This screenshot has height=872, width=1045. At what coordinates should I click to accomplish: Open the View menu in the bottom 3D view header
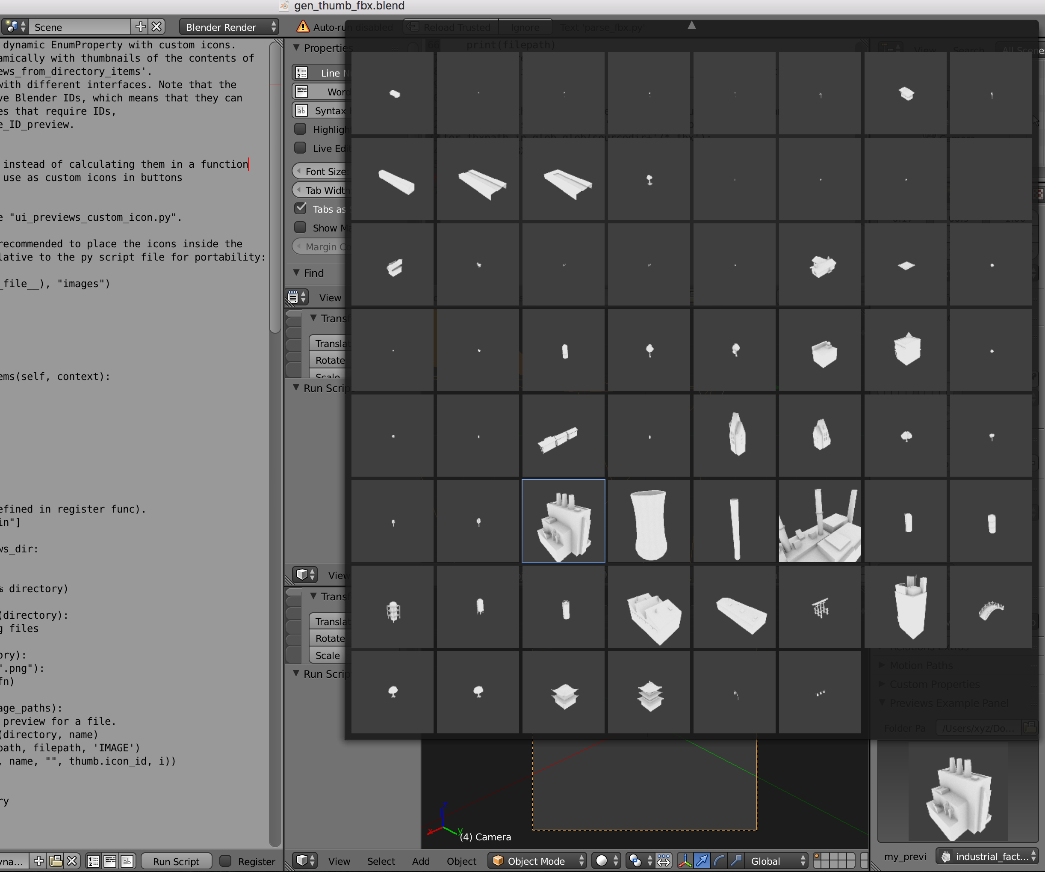(339, 861)
